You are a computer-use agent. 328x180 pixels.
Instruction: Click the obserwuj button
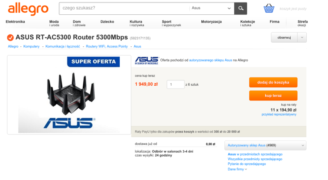(x=284, y=37)
